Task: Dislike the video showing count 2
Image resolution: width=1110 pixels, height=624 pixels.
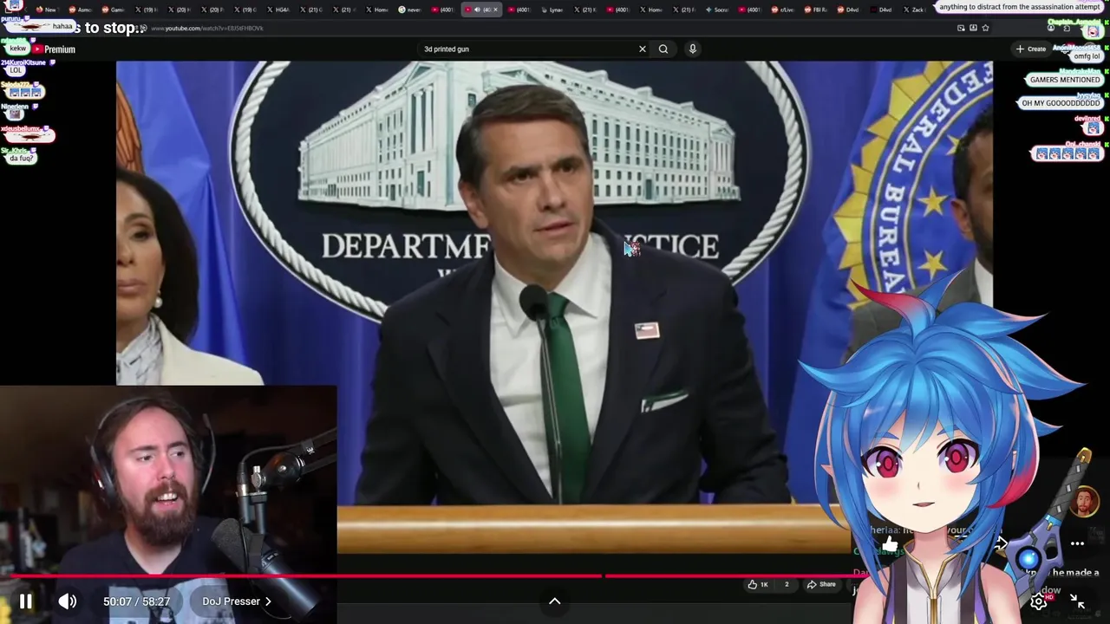Action: point(787,584)
